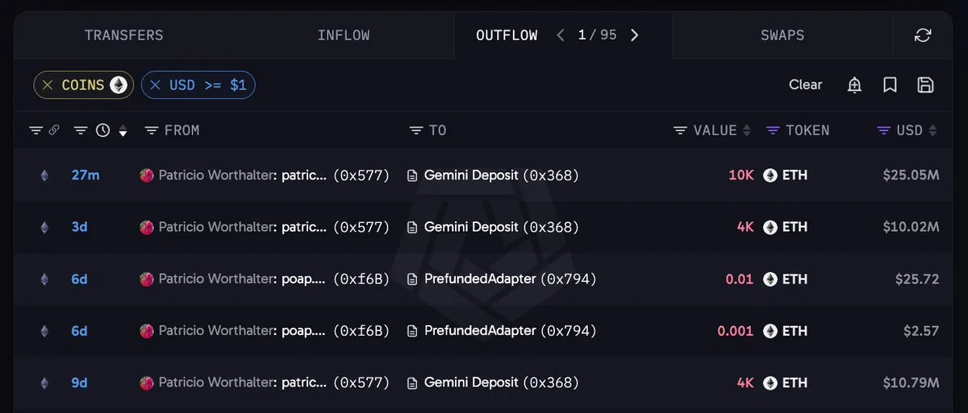Click the refresh icon beside the Swaps tab
Screen dimensions: 968x413
[x=923, y=35]
